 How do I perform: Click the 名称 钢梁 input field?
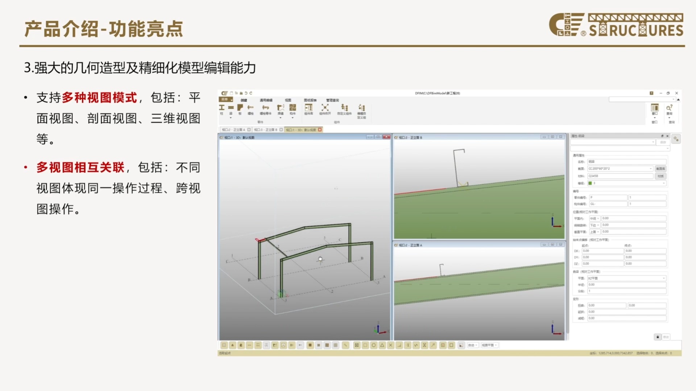pyautogui.click(x=627, y=162)
